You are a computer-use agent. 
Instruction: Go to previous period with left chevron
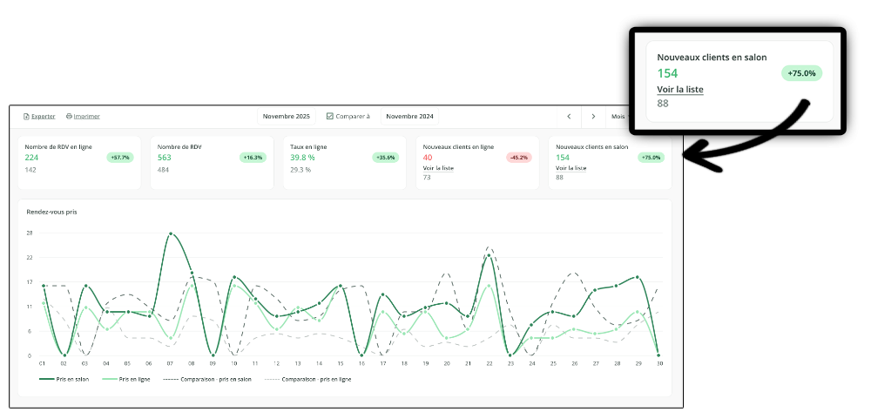[569, 116]
